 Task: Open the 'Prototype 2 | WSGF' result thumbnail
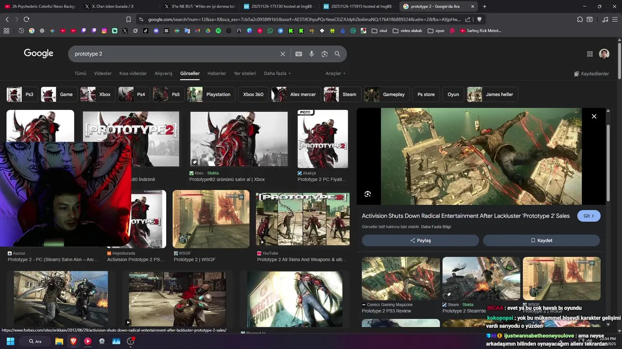[x=211, y=219]
